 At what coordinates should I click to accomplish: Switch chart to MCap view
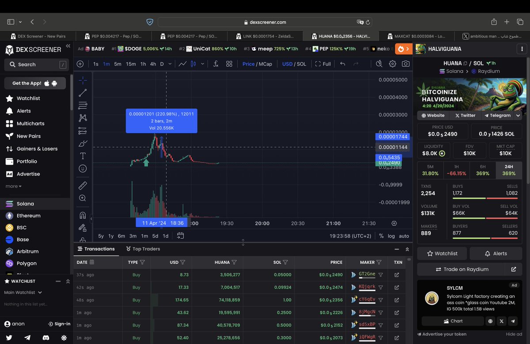pyautogui.click(x=265, y=64)
